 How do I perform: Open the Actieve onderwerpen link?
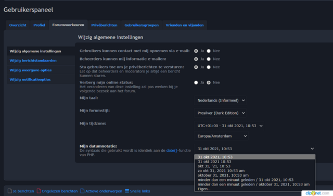pyautogui.click(x=104, y=191)
